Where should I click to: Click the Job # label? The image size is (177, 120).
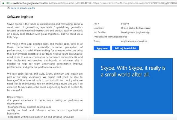[96, 24]
